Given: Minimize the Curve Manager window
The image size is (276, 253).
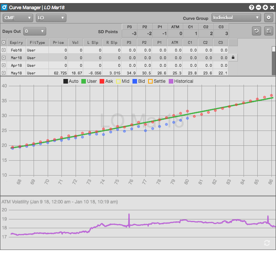Looking at the screenshot, I should [258, 7].
